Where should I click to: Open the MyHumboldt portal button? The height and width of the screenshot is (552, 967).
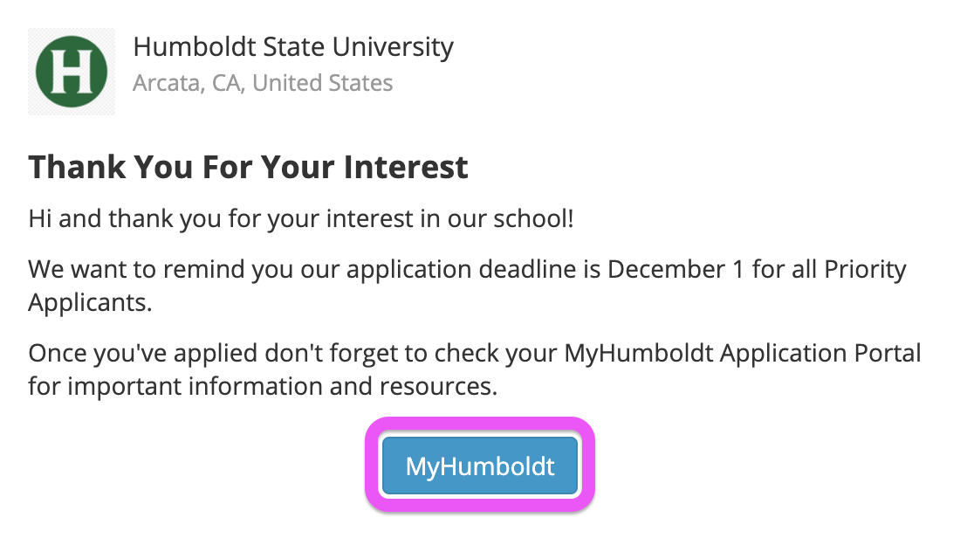480,466
